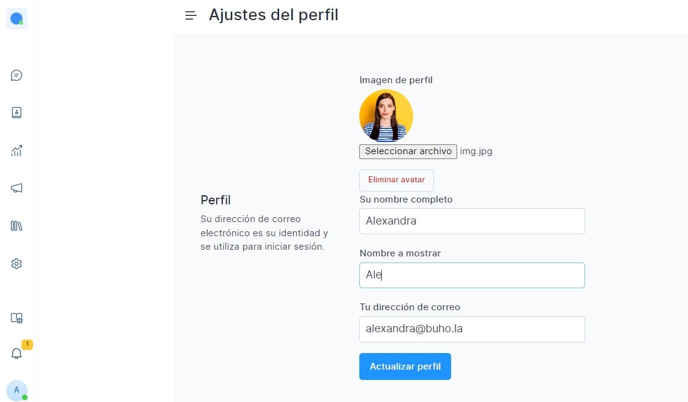The image size is (688, 402).
Task: Click the notification badge showing 1
Action: (x=27, y=344)
